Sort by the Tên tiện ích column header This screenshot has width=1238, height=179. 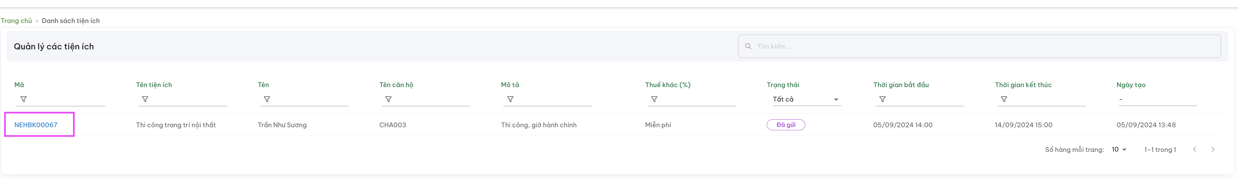click(154, 85)
